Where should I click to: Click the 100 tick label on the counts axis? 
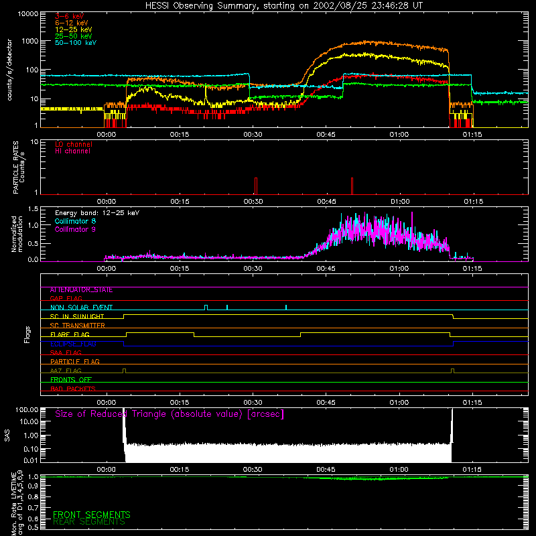[x=32, y=70]
